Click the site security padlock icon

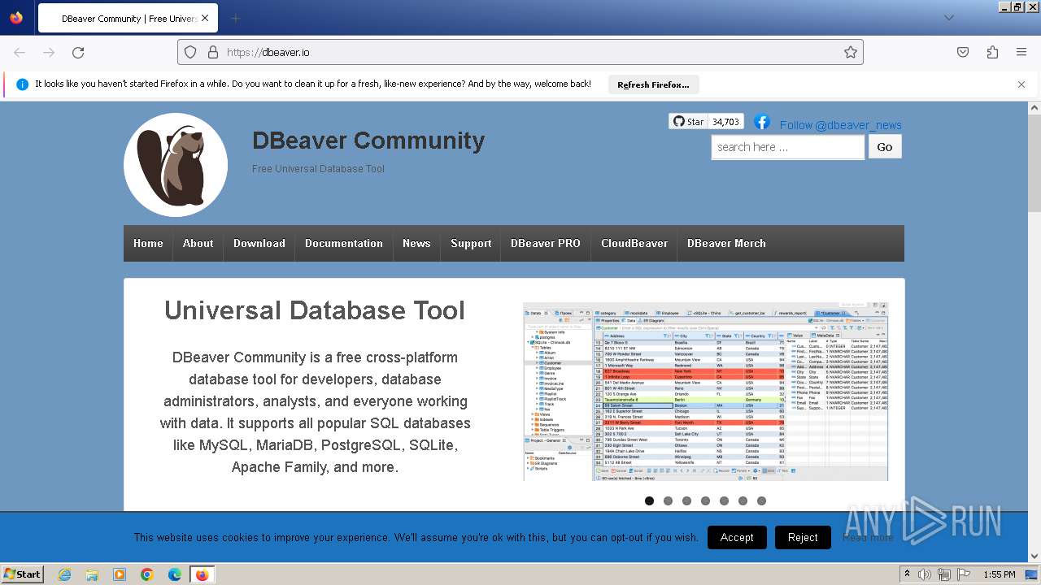pyautogui.click(x=213, y=52)
